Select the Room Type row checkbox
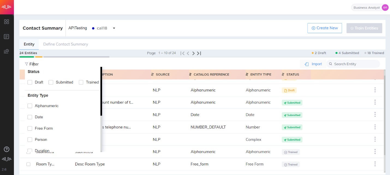Image resolution: width=390 pixels, height=175 pixels. tap(28, 164)
